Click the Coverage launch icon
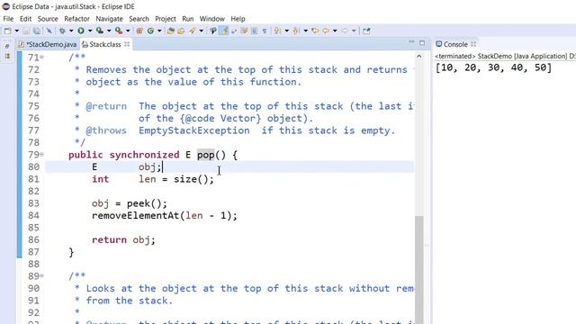Viewport: 576px width, 324px height. pos(100,31)
